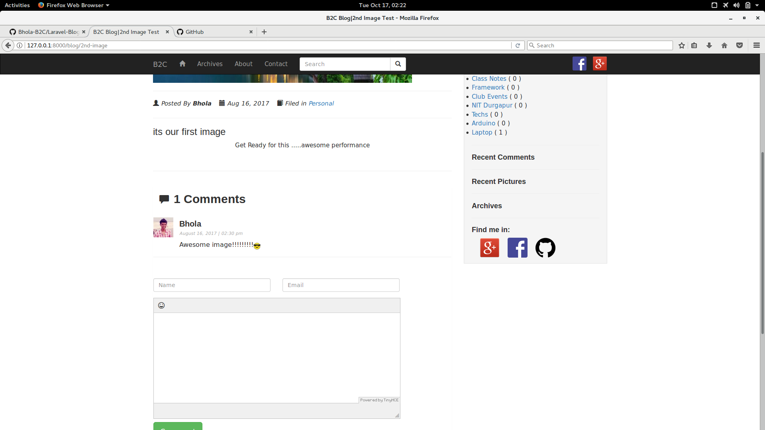765x430 pixels.
Task: Open the Firefox Web Browser menu in the top bar
Action: coord(73,5)
